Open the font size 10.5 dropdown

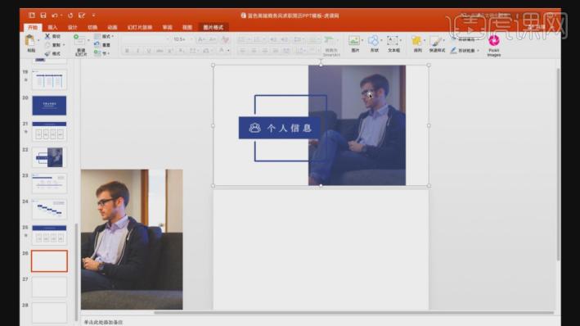pyautogui.click(x=182, y=39)
